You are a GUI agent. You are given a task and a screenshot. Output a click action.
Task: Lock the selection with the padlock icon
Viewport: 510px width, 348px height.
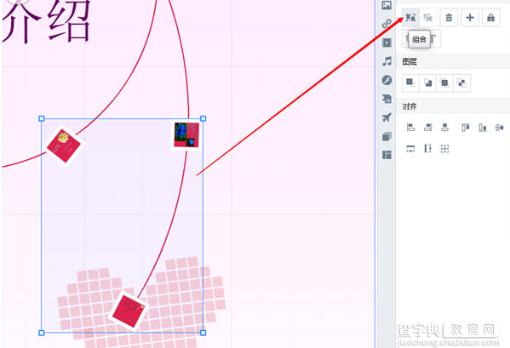tap(490, 18)
